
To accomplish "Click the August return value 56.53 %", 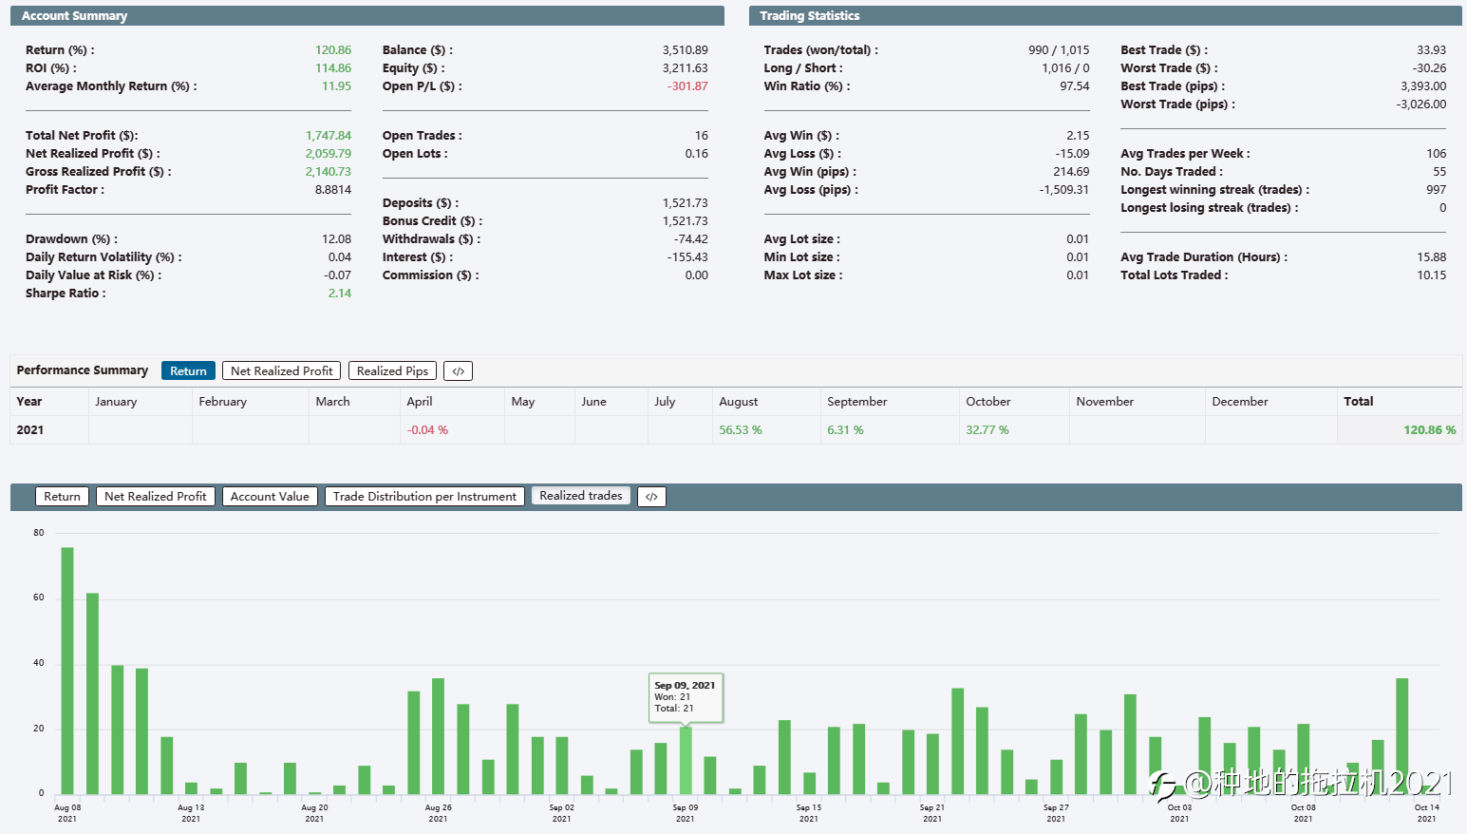I will point(741,430).
